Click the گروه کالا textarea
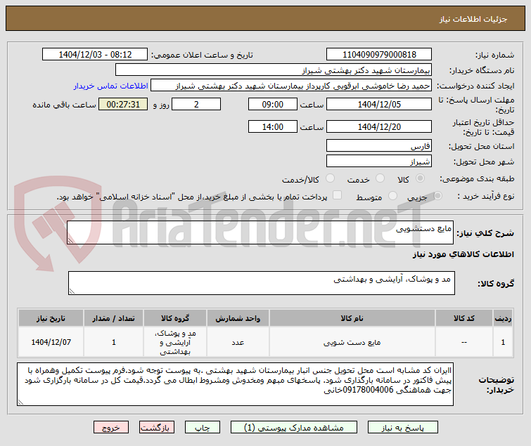The height and width of the screenshot is (446, 531). point(261,282)
